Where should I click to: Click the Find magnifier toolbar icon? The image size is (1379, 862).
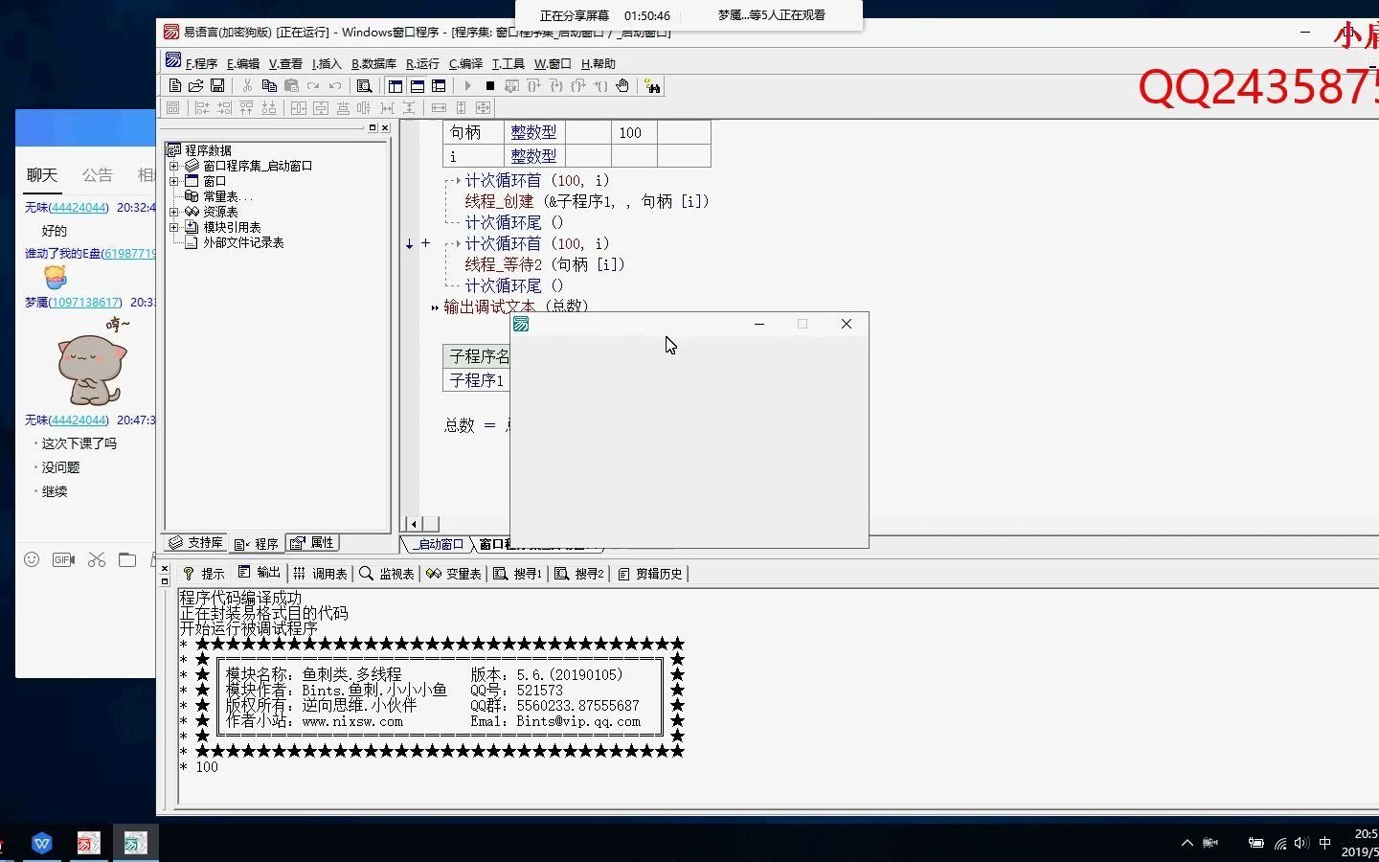pos(364,86)
